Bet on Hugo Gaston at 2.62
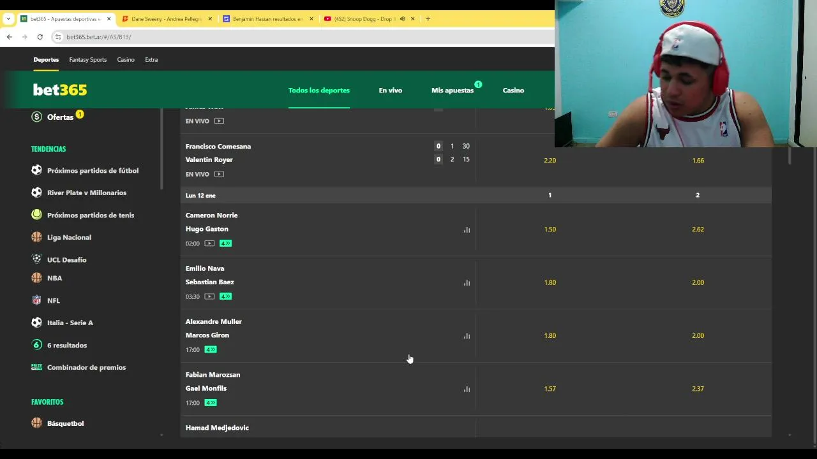 (x=698, y=229)
